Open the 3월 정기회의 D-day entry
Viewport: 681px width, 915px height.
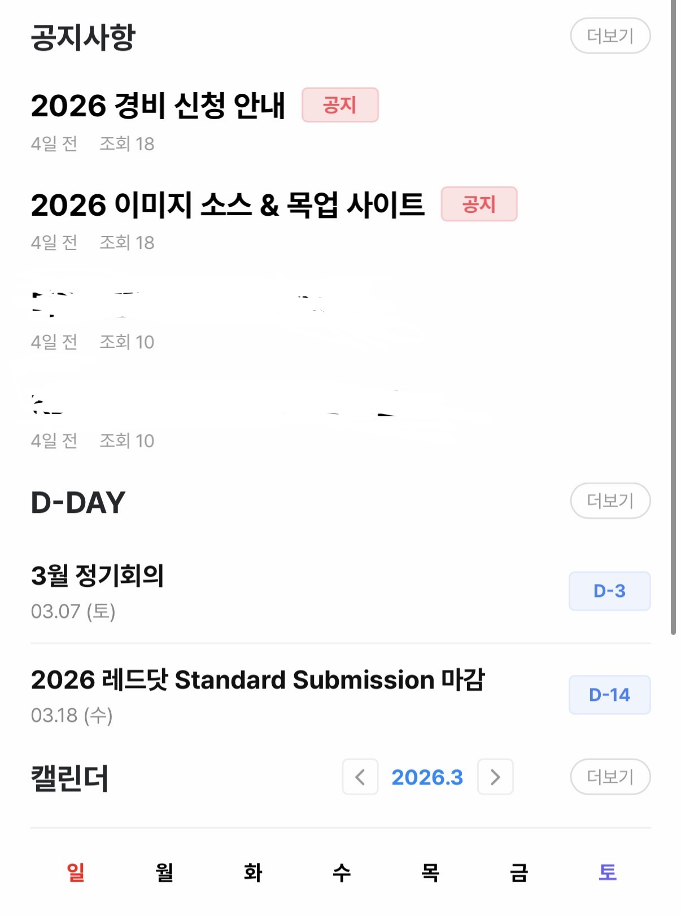click(x=98, y=576)
